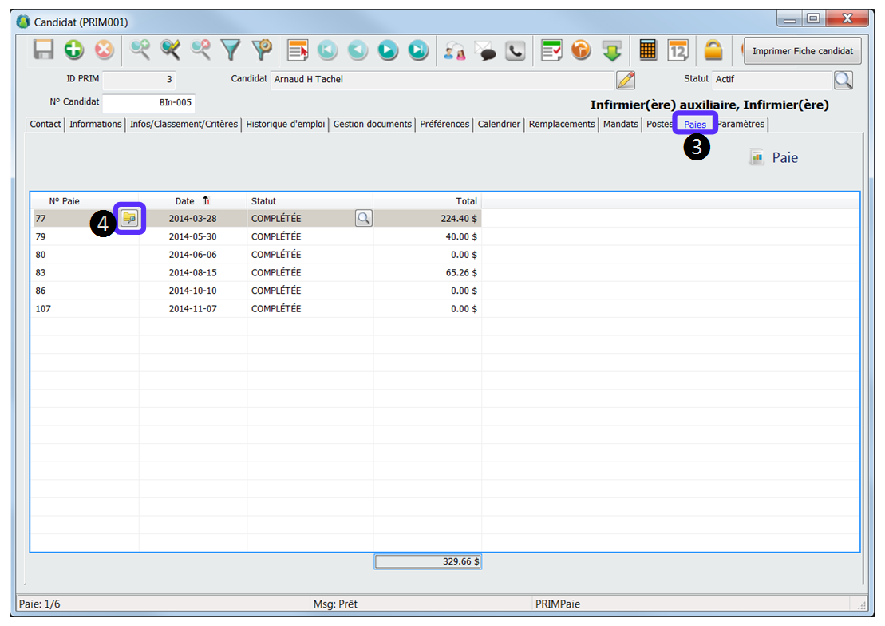Image resolution: width=885 pixels, height=626 pixels.
Task: Click the N° Candidat input field
Action: (148, 103)
